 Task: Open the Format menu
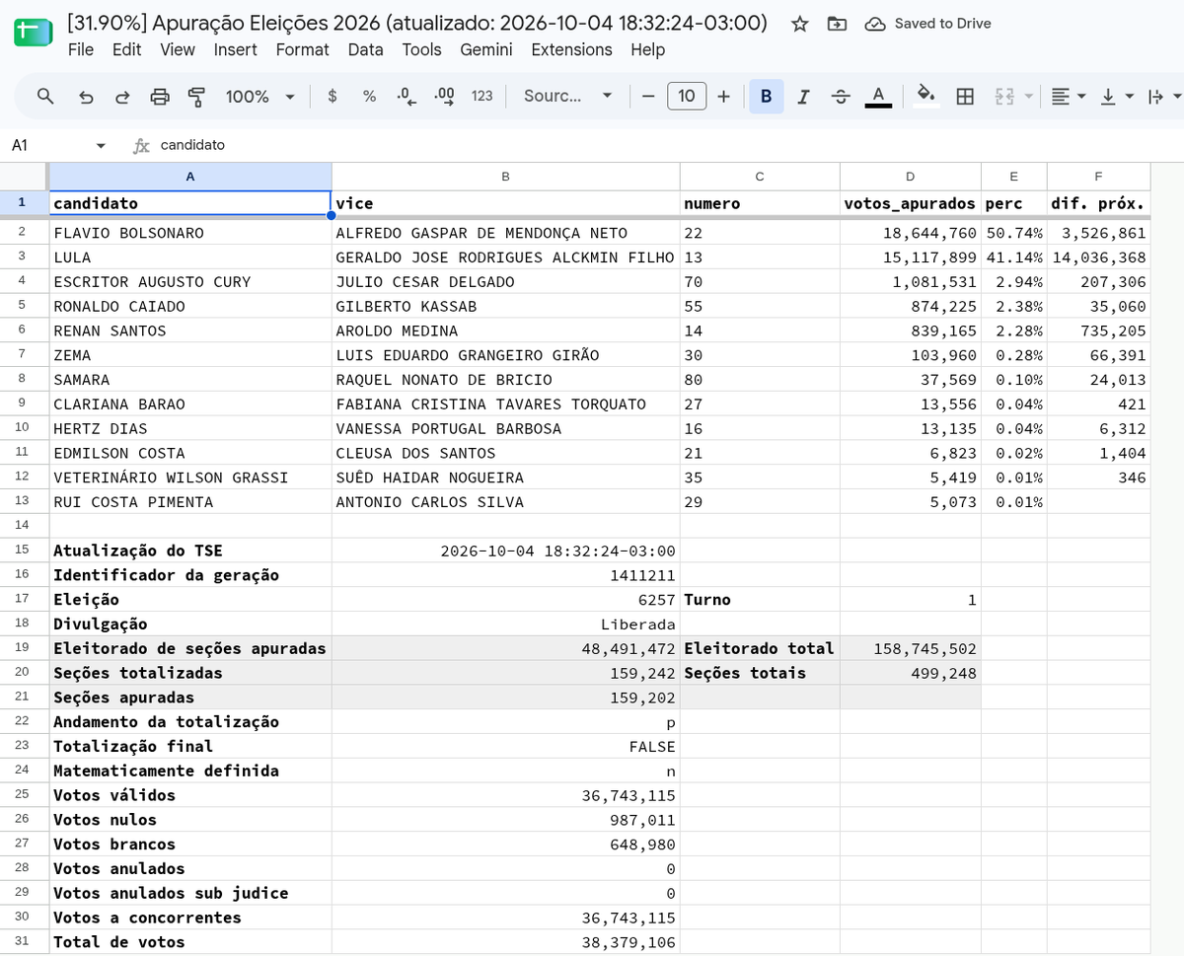coord(302,49)
